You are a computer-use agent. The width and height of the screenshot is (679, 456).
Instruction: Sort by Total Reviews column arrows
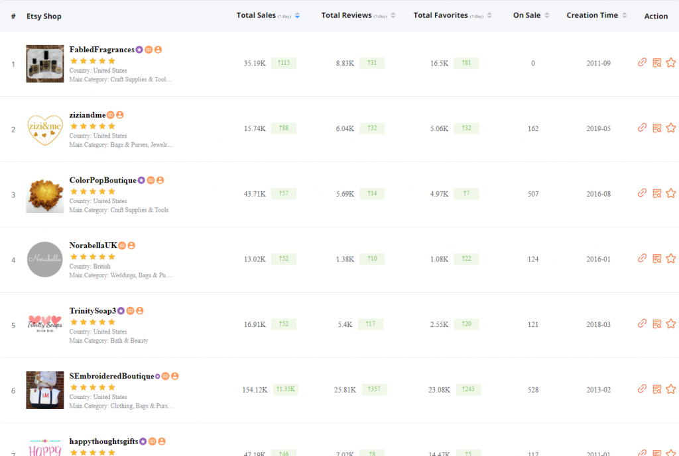[393, 16]
